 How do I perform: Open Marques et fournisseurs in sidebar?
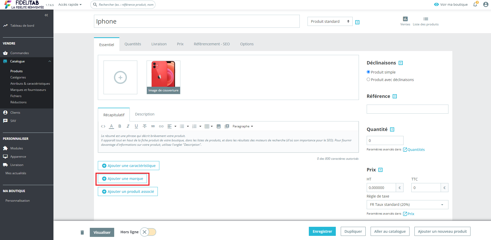coord(28,90)
